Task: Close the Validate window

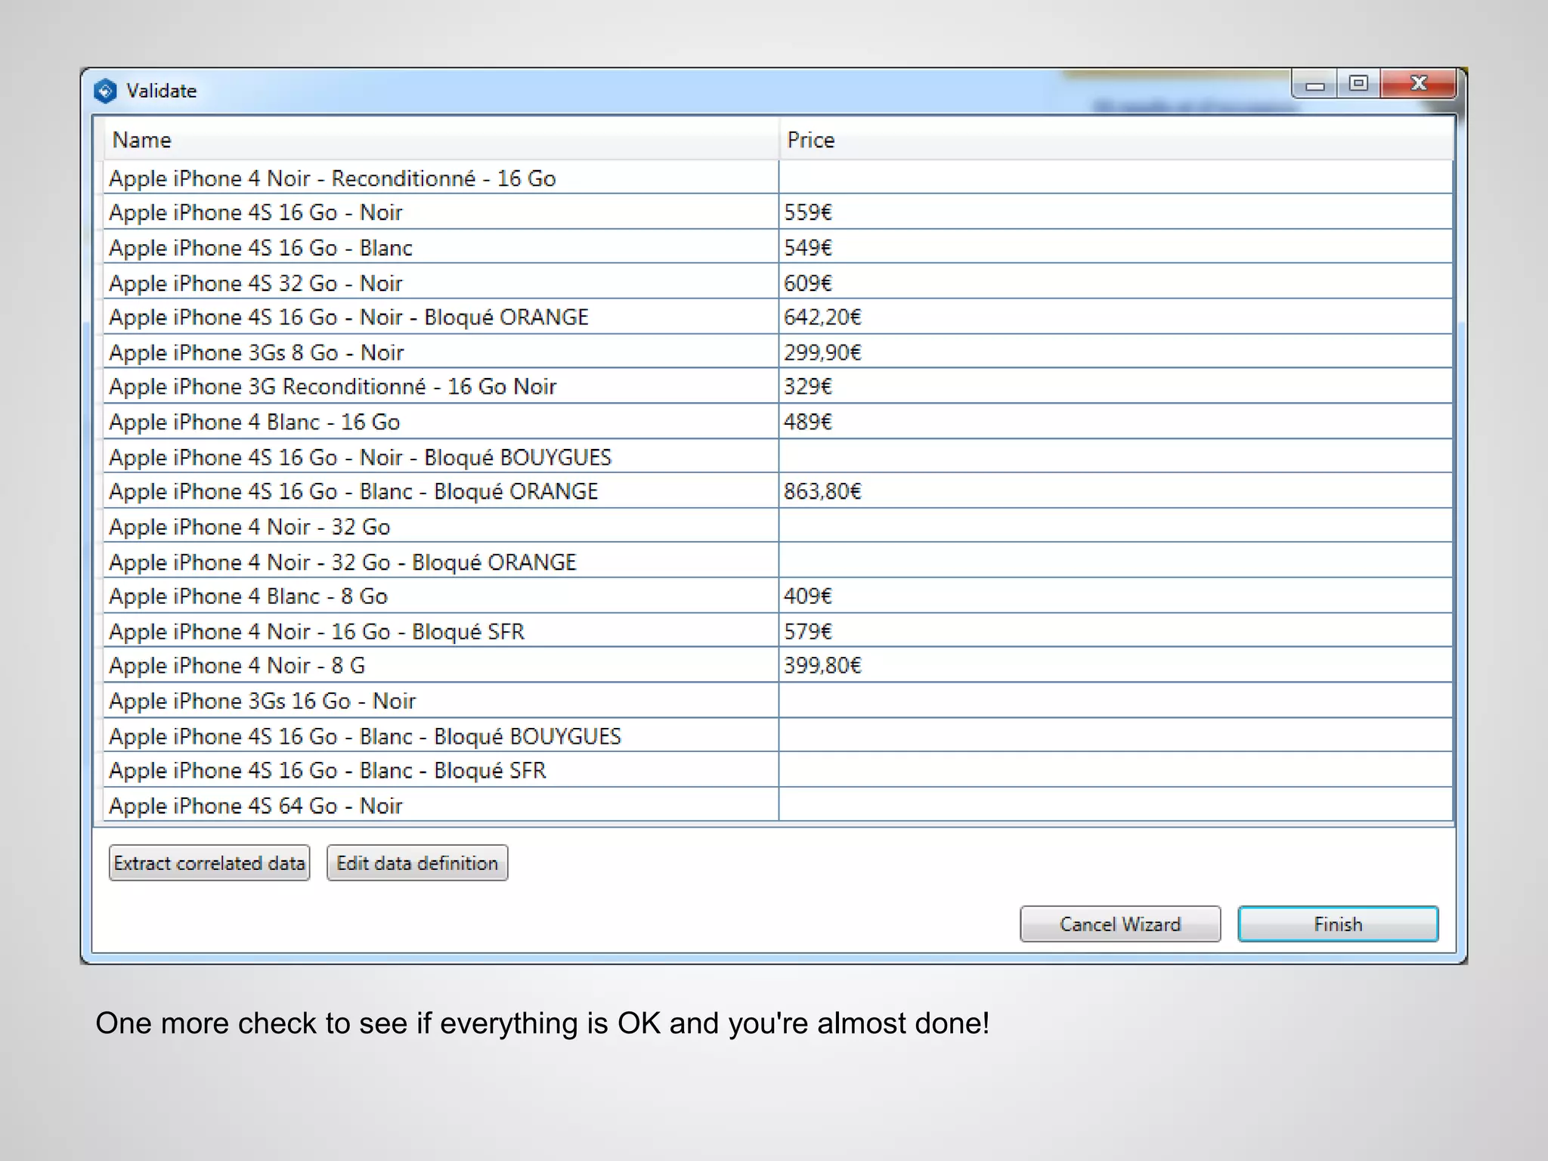Action: coord(1418,83)
